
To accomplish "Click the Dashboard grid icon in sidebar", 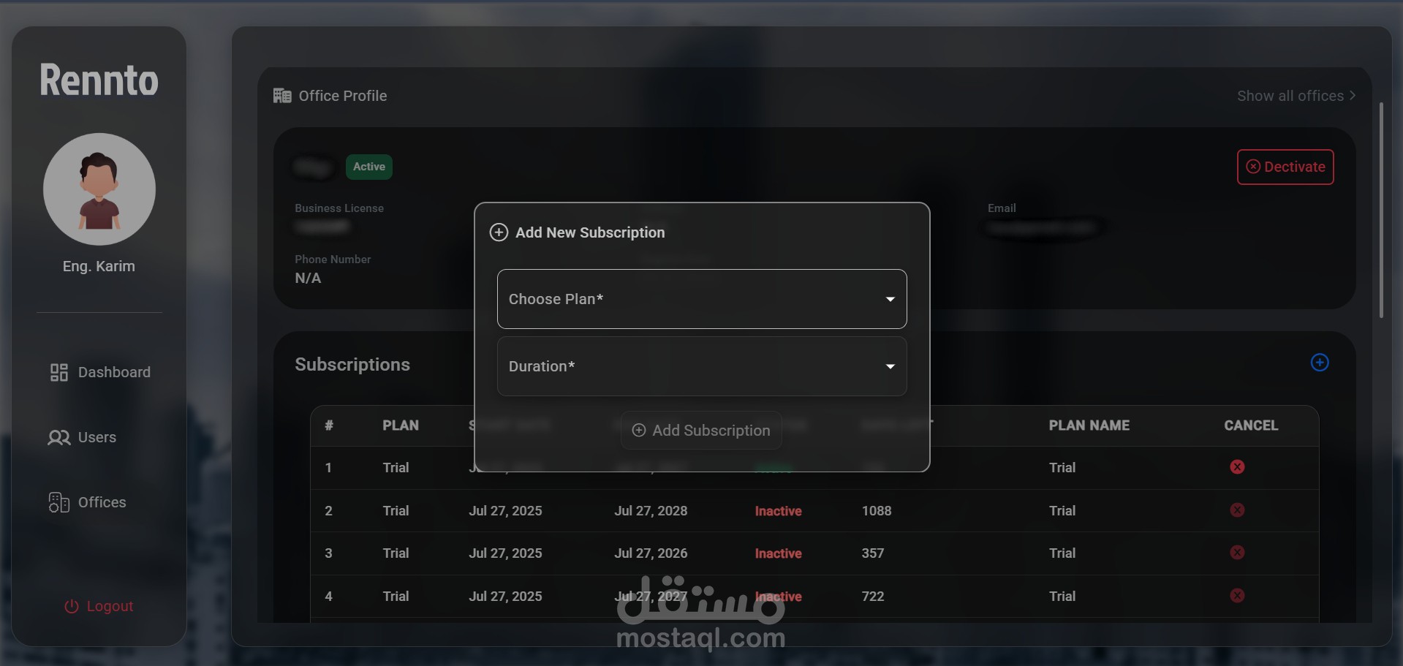I will [x=58, y=373].
